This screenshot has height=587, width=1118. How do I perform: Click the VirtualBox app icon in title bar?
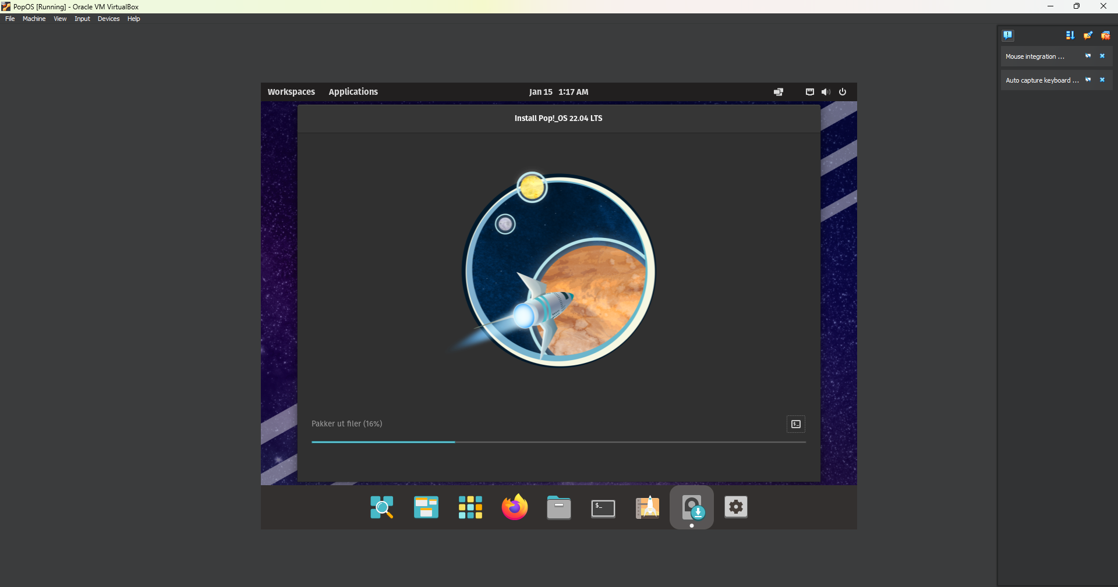click(x=6, y=6)
